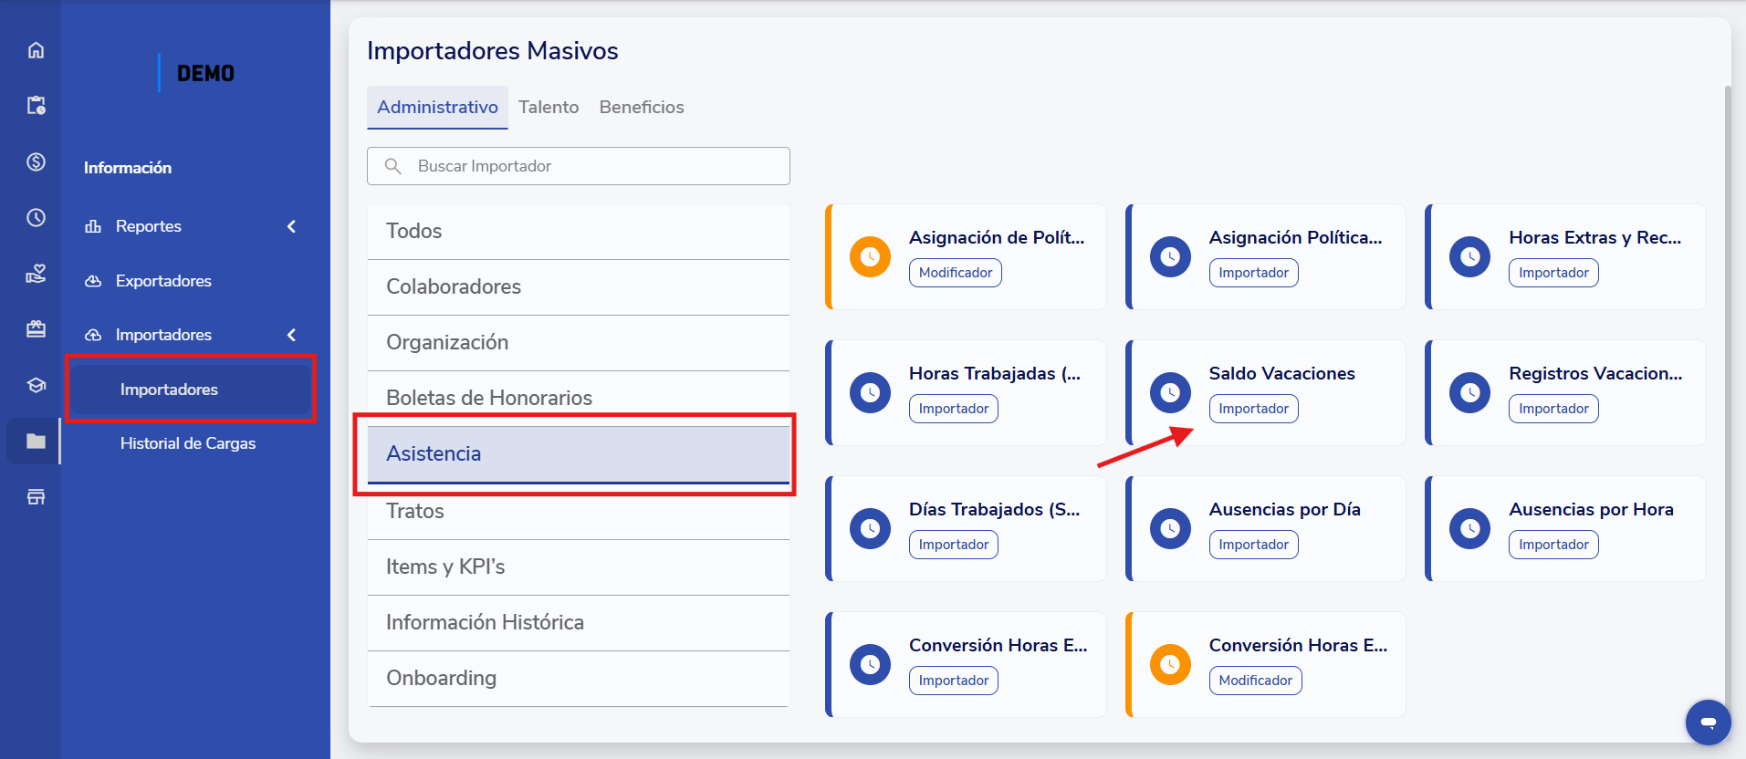1746x759 pixels.
Task: Click the orange clock icon on Asignación de Polít card
Action: 870,257
